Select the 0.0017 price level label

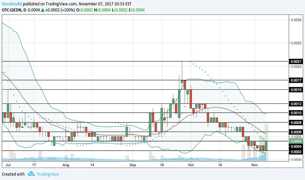coord(296,80)
